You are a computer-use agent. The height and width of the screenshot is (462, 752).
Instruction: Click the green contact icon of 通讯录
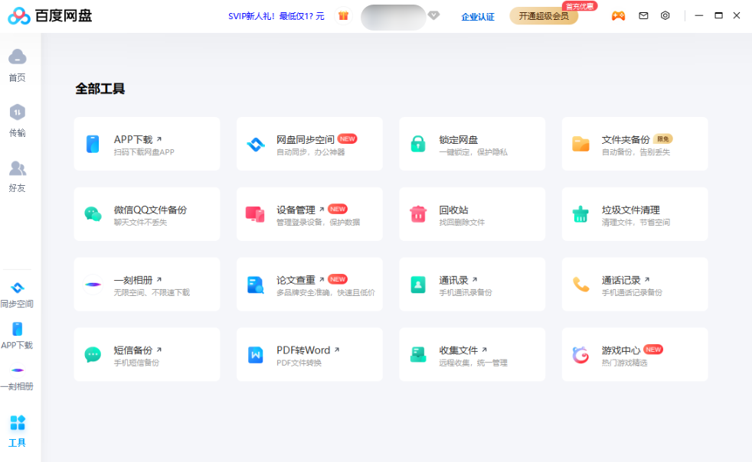418,285
